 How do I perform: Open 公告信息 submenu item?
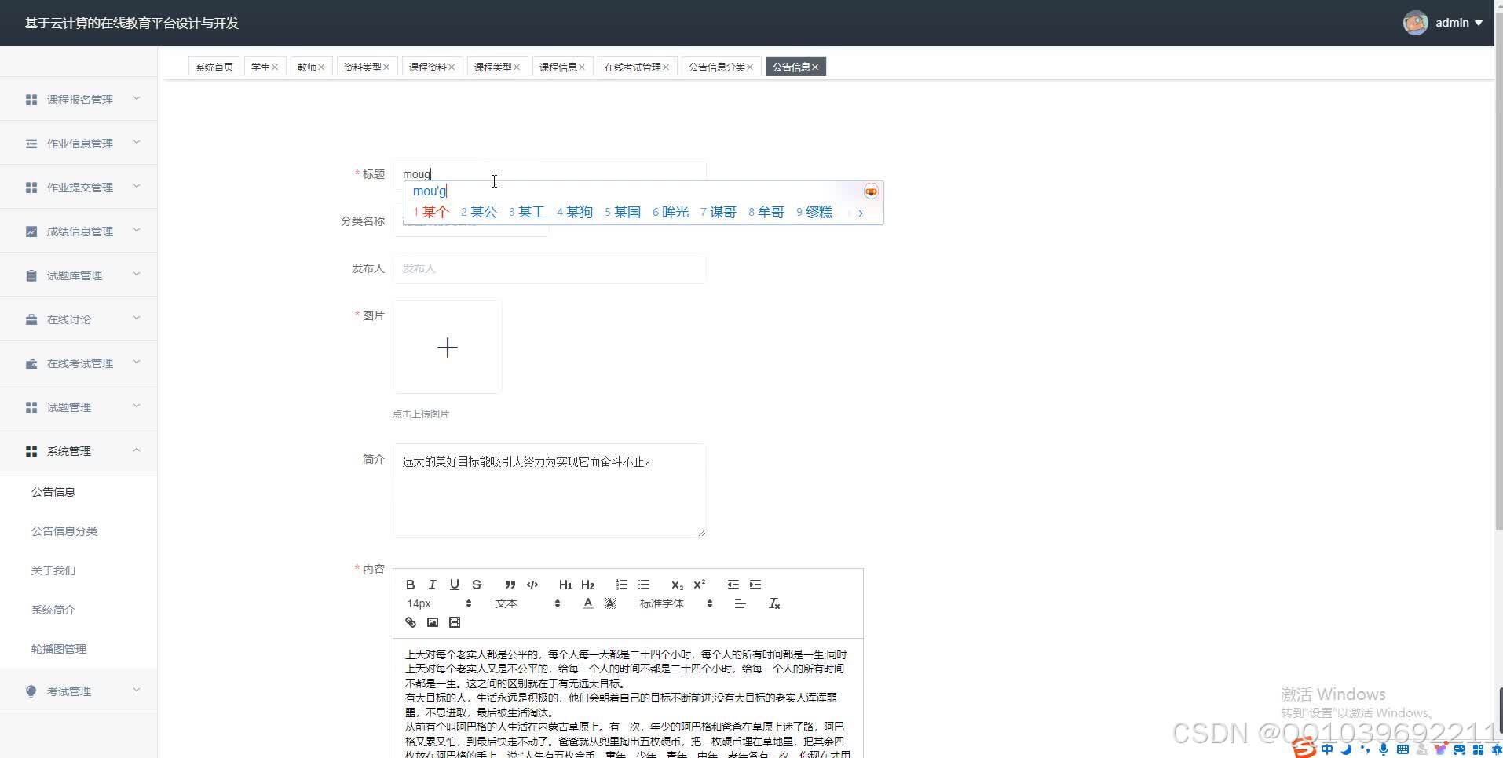click(79, 492)
